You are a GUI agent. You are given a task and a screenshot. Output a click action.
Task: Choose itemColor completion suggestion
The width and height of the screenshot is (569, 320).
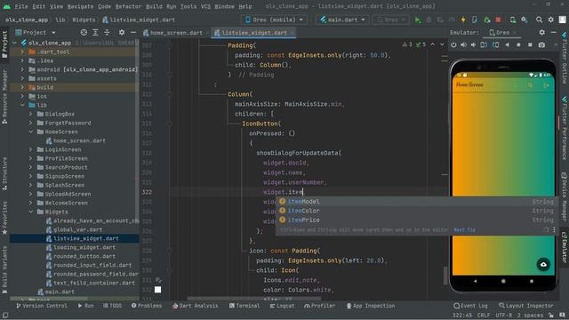pos(416,211)
